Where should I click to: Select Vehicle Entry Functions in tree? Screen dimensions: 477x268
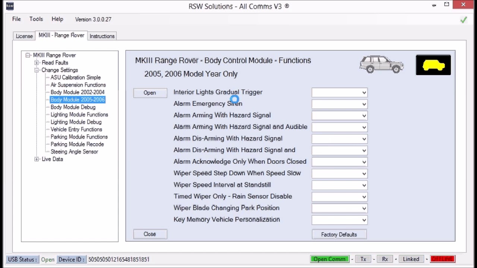(76, 130)
